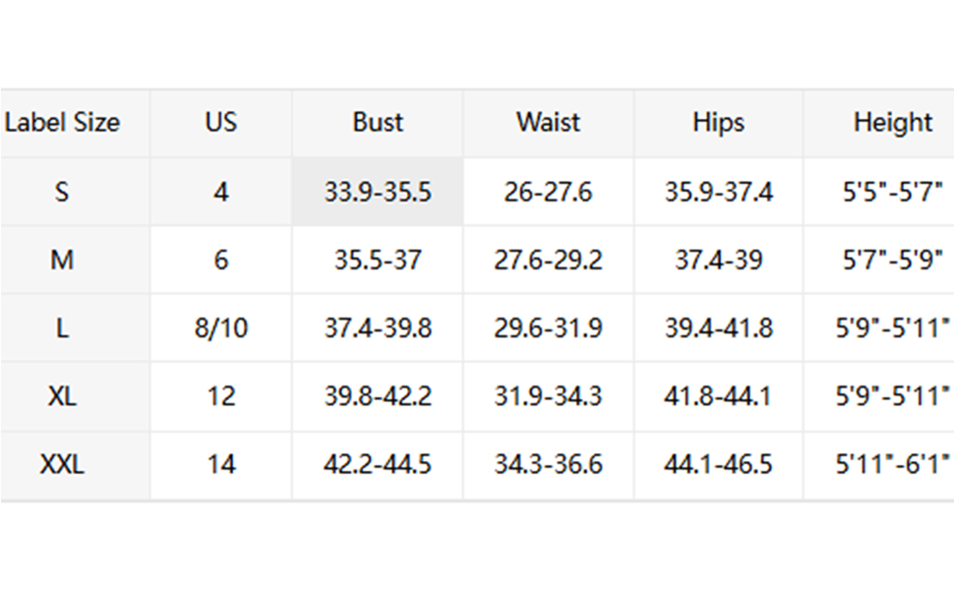Click the Hips column header
Viewport: 954px width, 590px height.
pos(719,123)
